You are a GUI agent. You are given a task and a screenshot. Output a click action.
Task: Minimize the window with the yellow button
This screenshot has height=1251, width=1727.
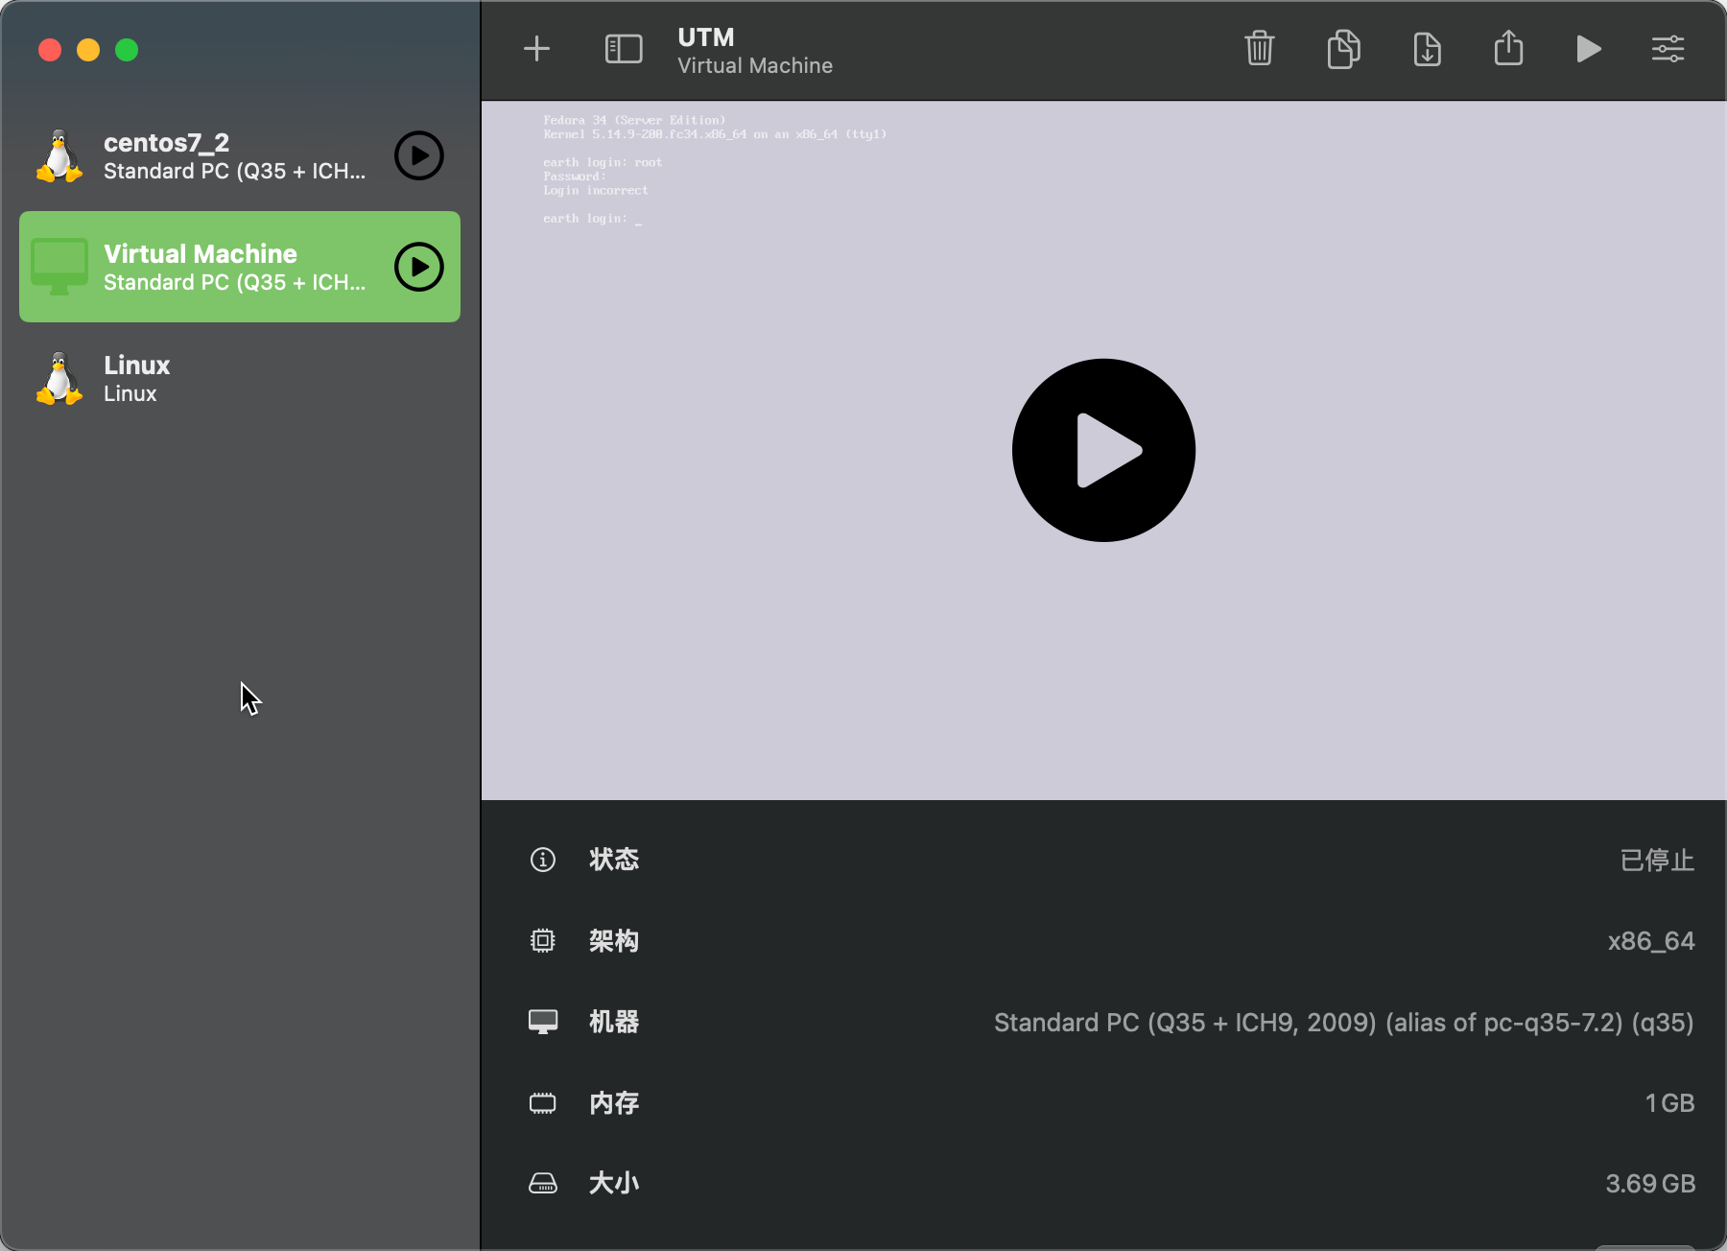[88, 50]
